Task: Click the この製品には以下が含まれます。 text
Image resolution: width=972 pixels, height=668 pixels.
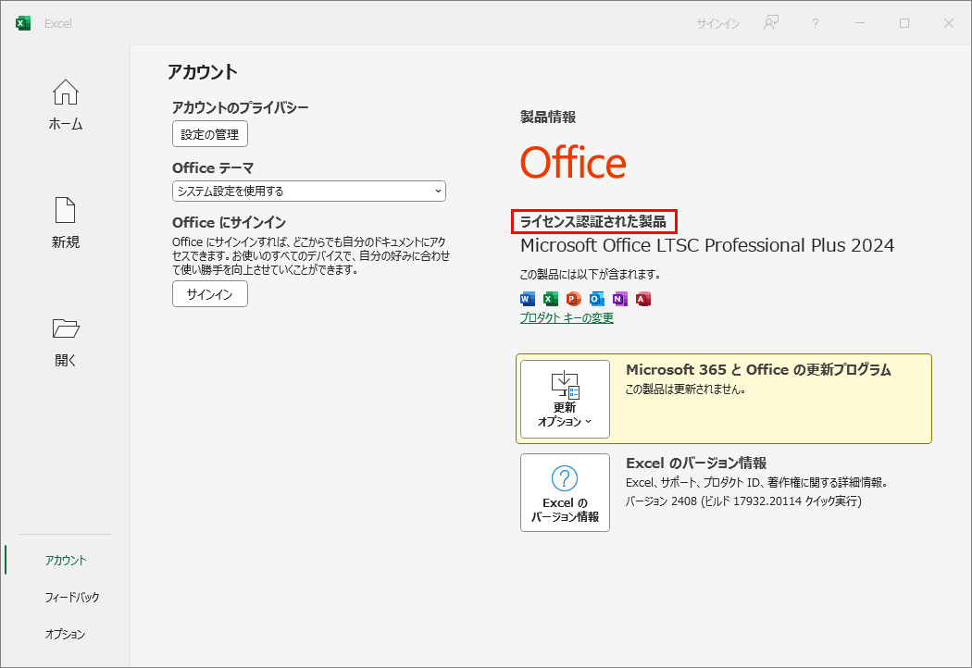Action: click(x=591, y=274)
